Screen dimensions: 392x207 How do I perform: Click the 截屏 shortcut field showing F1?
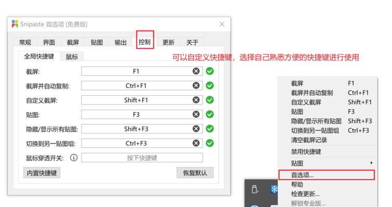(142, 71)
